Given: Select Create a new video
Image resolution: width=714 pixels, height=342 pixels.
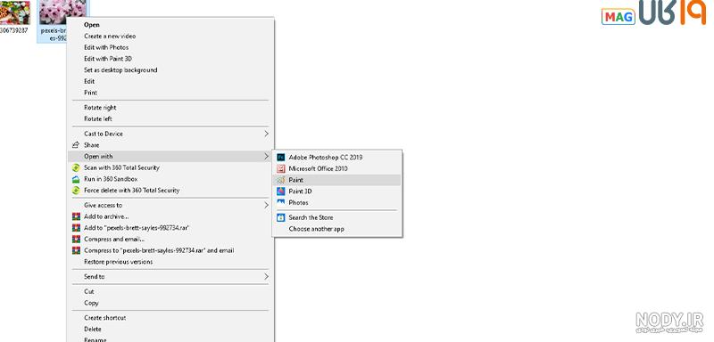Looking at the screenshot, I should pyautogui.click(x=110, y=36).
